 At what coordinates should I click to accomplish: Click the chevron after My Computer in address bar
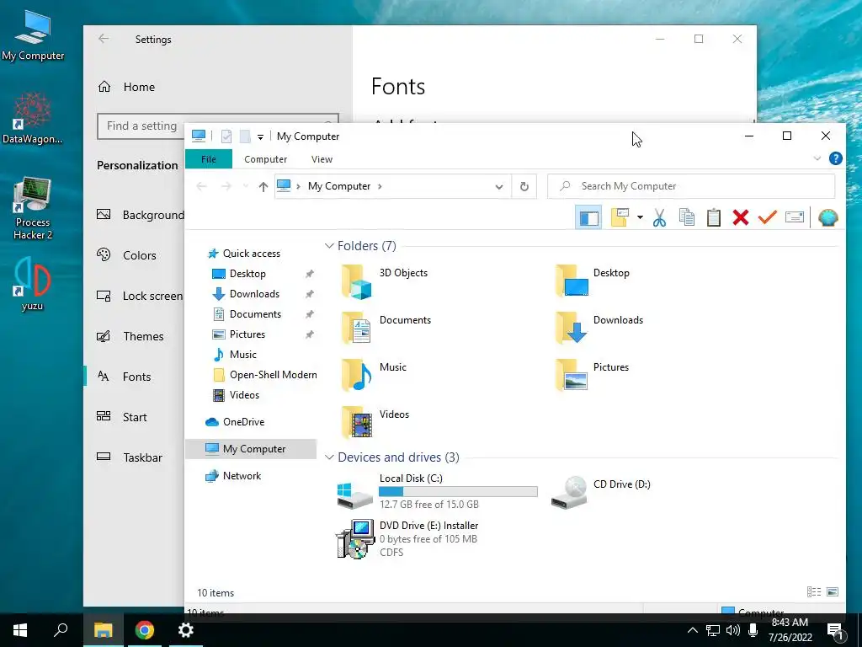pos(380,186)
